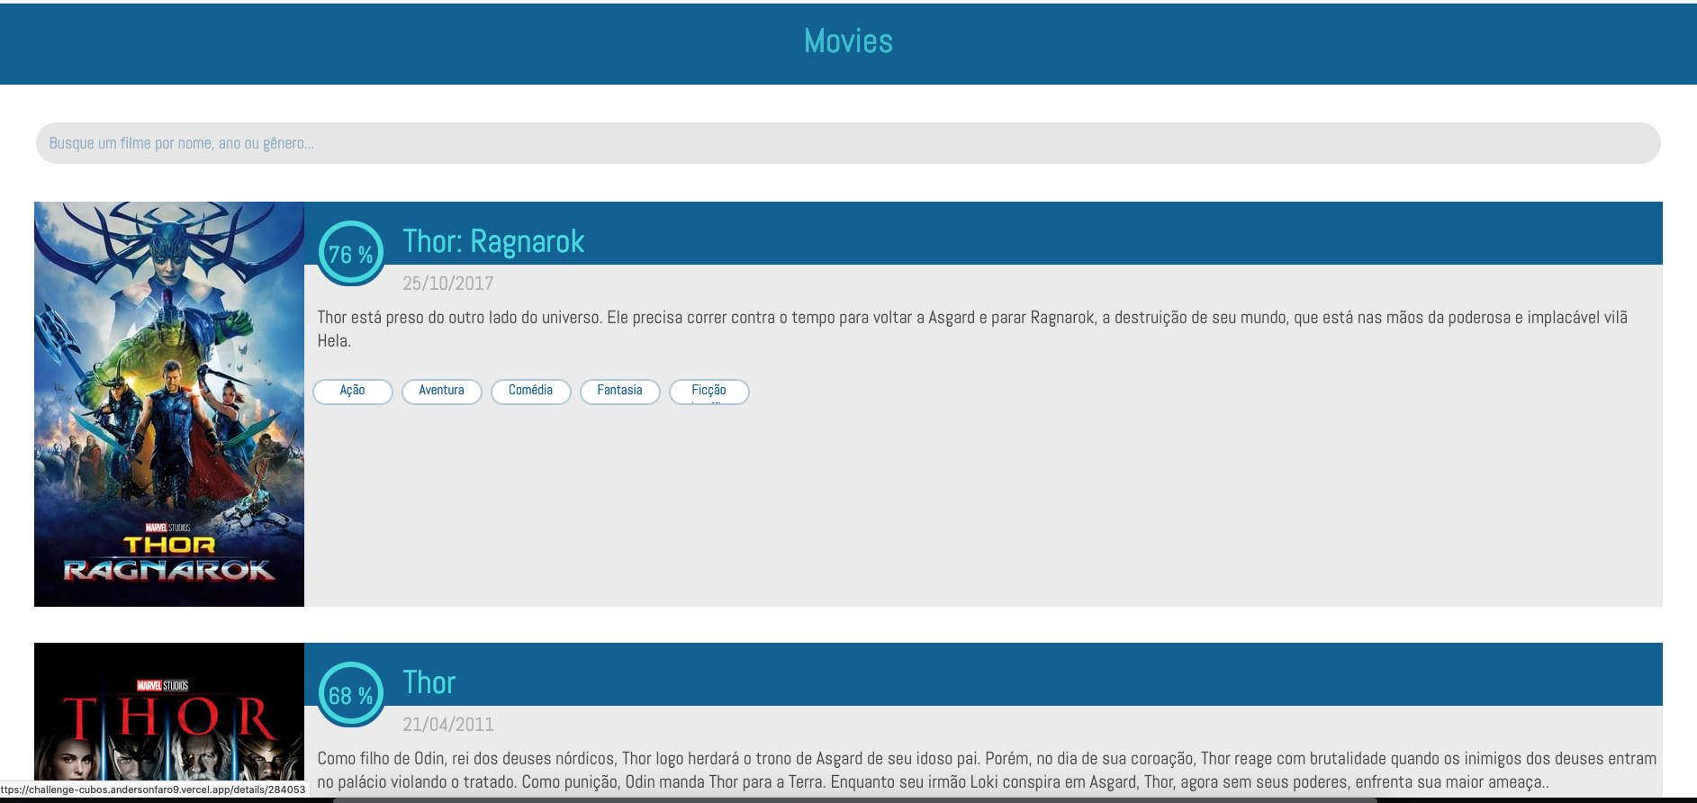The width and height of the screenshot is (1697, 803).
Task: Open the Thor movie title
Action: click(x=429, y=682)
